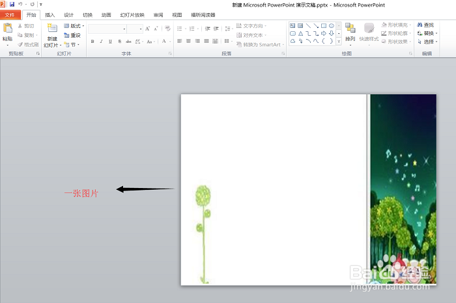Switch to the 插入 (Insert) tab
Viewport: 456px width, 303px height.
(x=50, y=15)
